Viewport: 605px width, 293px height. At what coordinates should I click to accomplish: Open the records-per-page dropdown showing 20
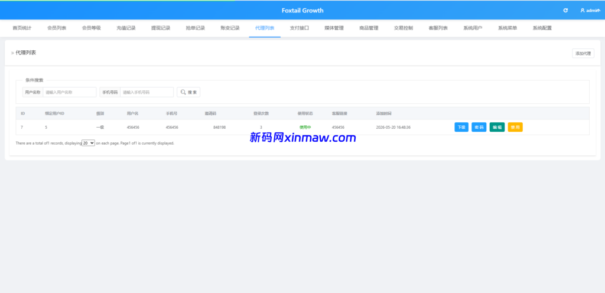click(89, 142)
